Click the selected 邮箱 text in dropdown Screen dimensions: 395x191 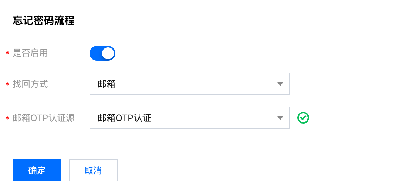point(107,84)
